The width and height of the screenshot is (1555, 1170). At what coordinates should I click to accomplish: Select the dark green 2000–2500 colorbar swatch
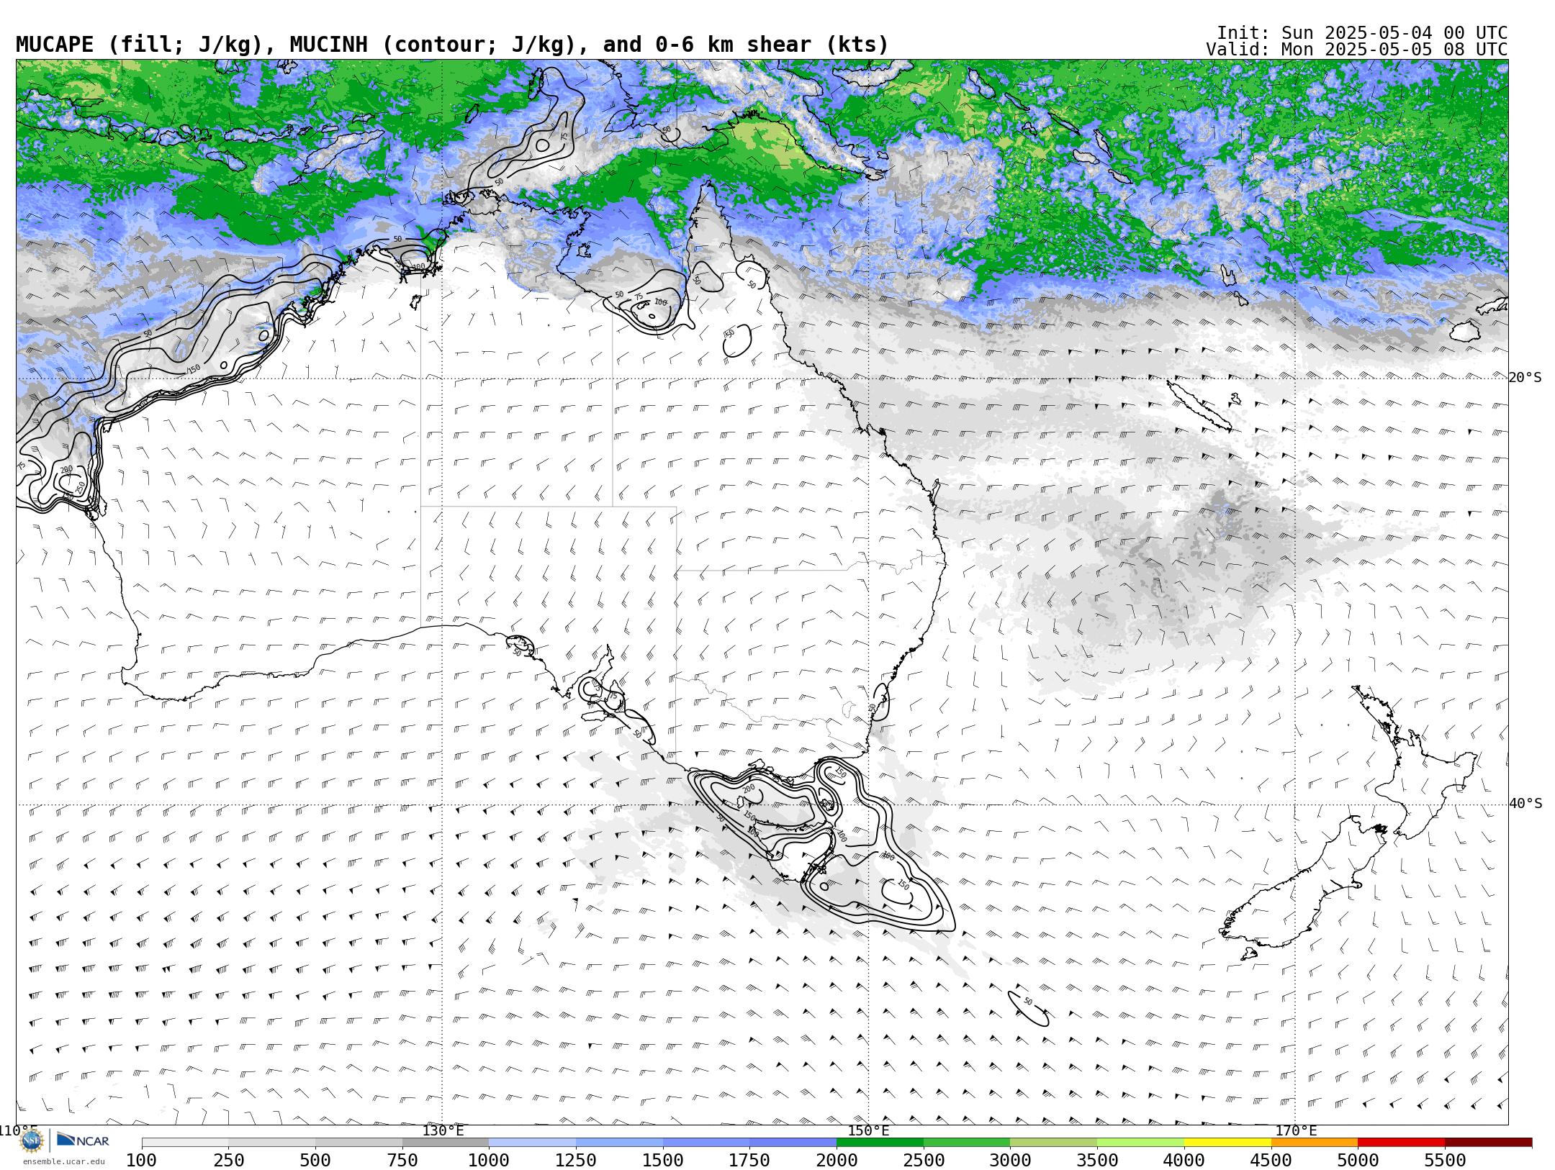click(880, 1143)
